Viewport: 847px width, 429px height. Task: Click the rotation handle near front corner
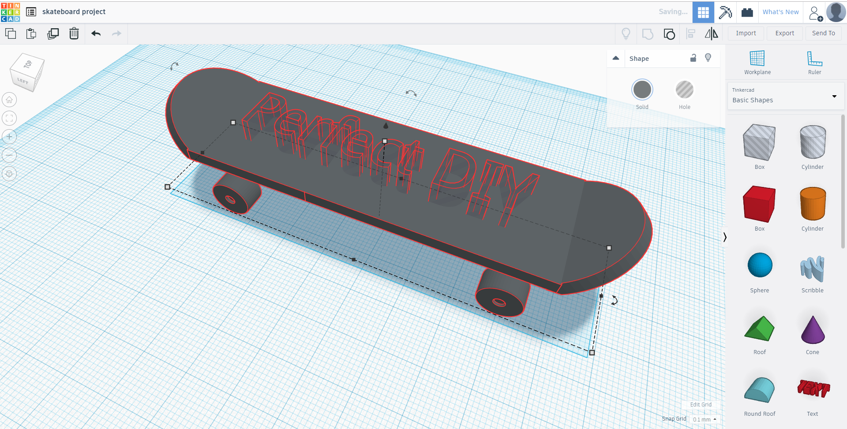[x=614, y=301]
